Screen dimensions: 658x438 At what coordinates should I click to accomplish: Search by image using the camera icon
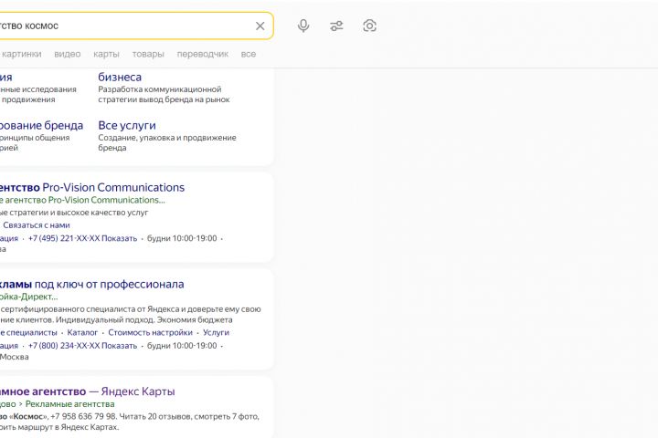369,26
